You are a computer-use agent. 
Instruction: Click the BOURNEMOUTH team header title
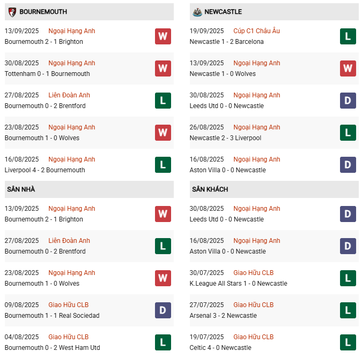[x=43, y=12]
